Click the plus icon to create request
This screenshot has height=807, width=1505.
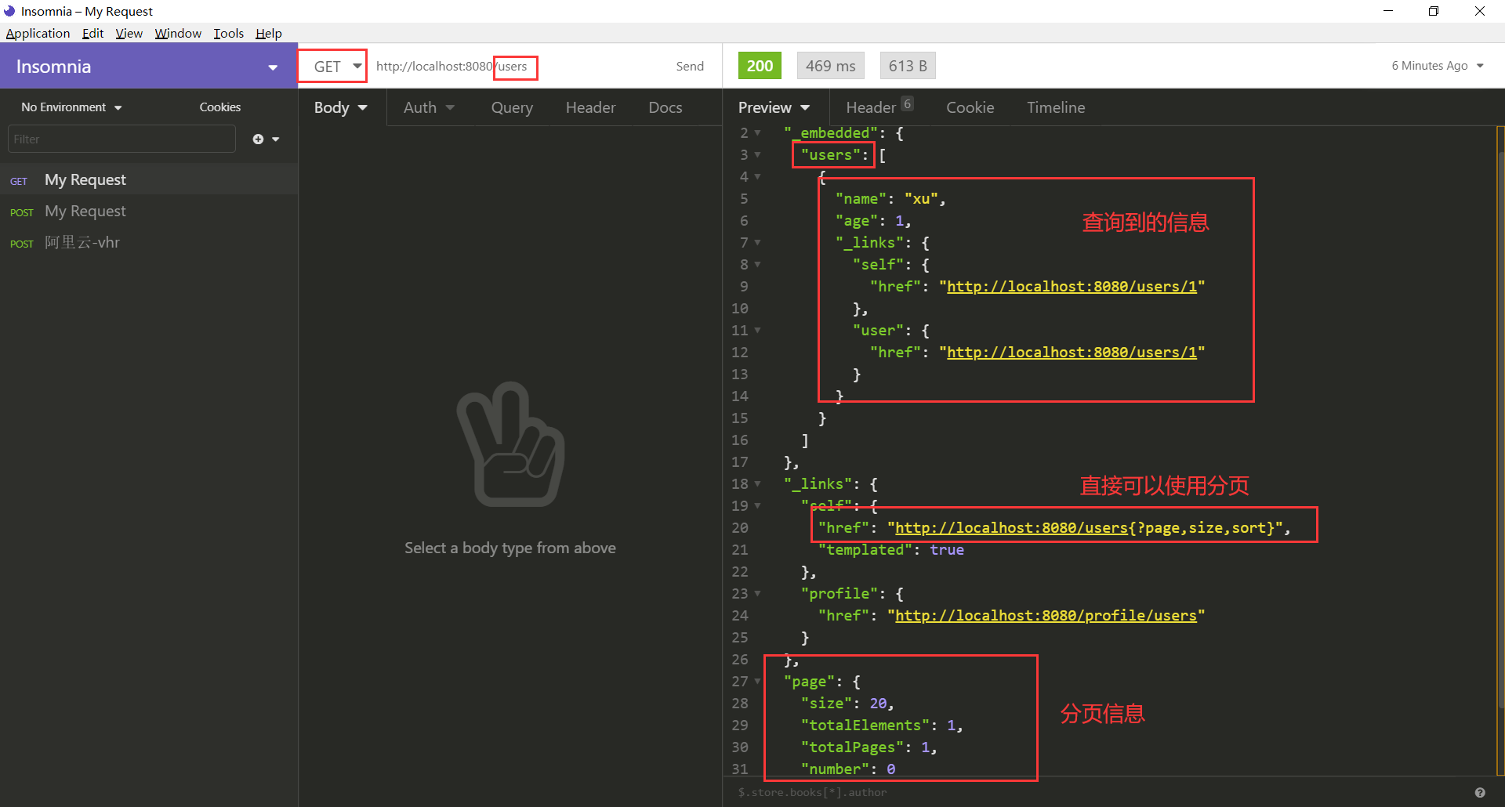(x=258, y=139)
